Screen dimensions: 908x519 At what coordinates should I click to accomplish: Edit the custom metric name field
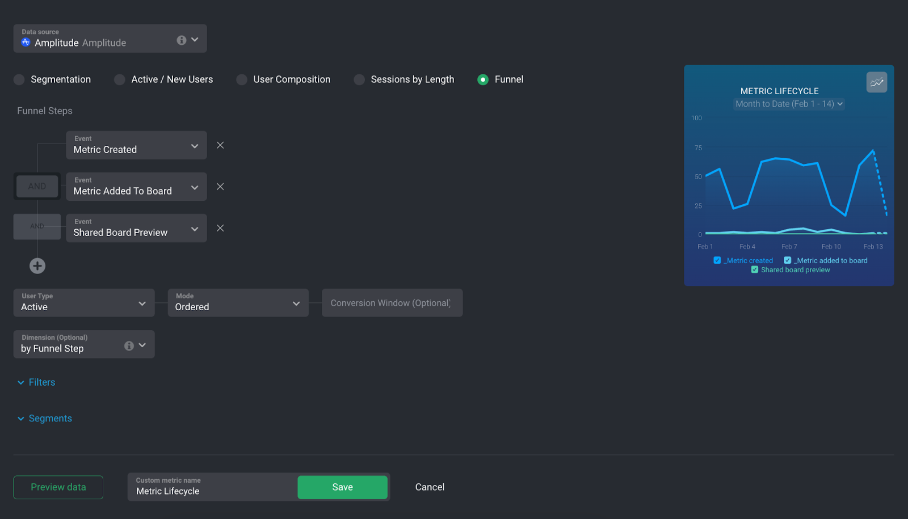[212, 491]
